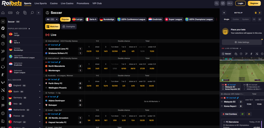264x128 pixels.
Task: Select the League of Legends icon in the sports rail
Action: coord(3,121)
